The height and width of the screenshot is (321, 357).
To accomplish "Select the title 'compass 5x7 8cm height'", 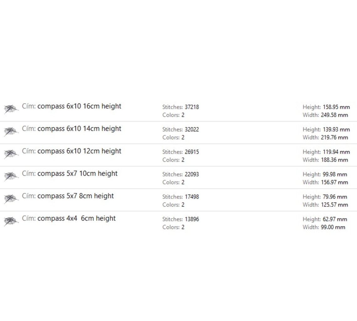I will click(x=75, y=196).
